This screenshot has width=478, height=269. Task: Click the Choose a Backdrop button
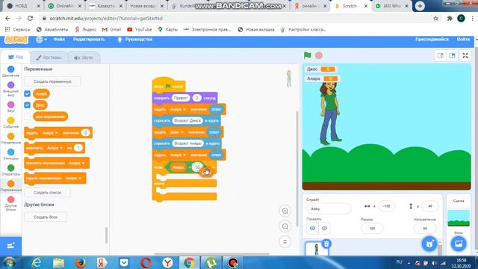459,244
